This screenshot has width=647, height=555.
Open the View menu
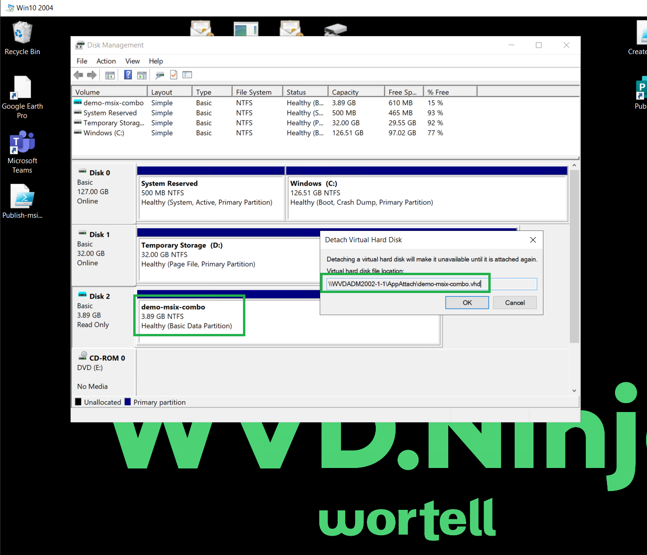pos(132,61)
